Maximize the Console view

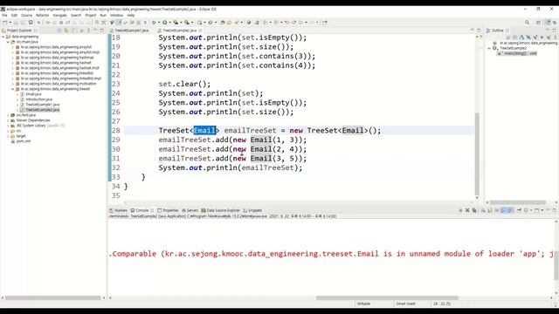[x=555, y=210]
